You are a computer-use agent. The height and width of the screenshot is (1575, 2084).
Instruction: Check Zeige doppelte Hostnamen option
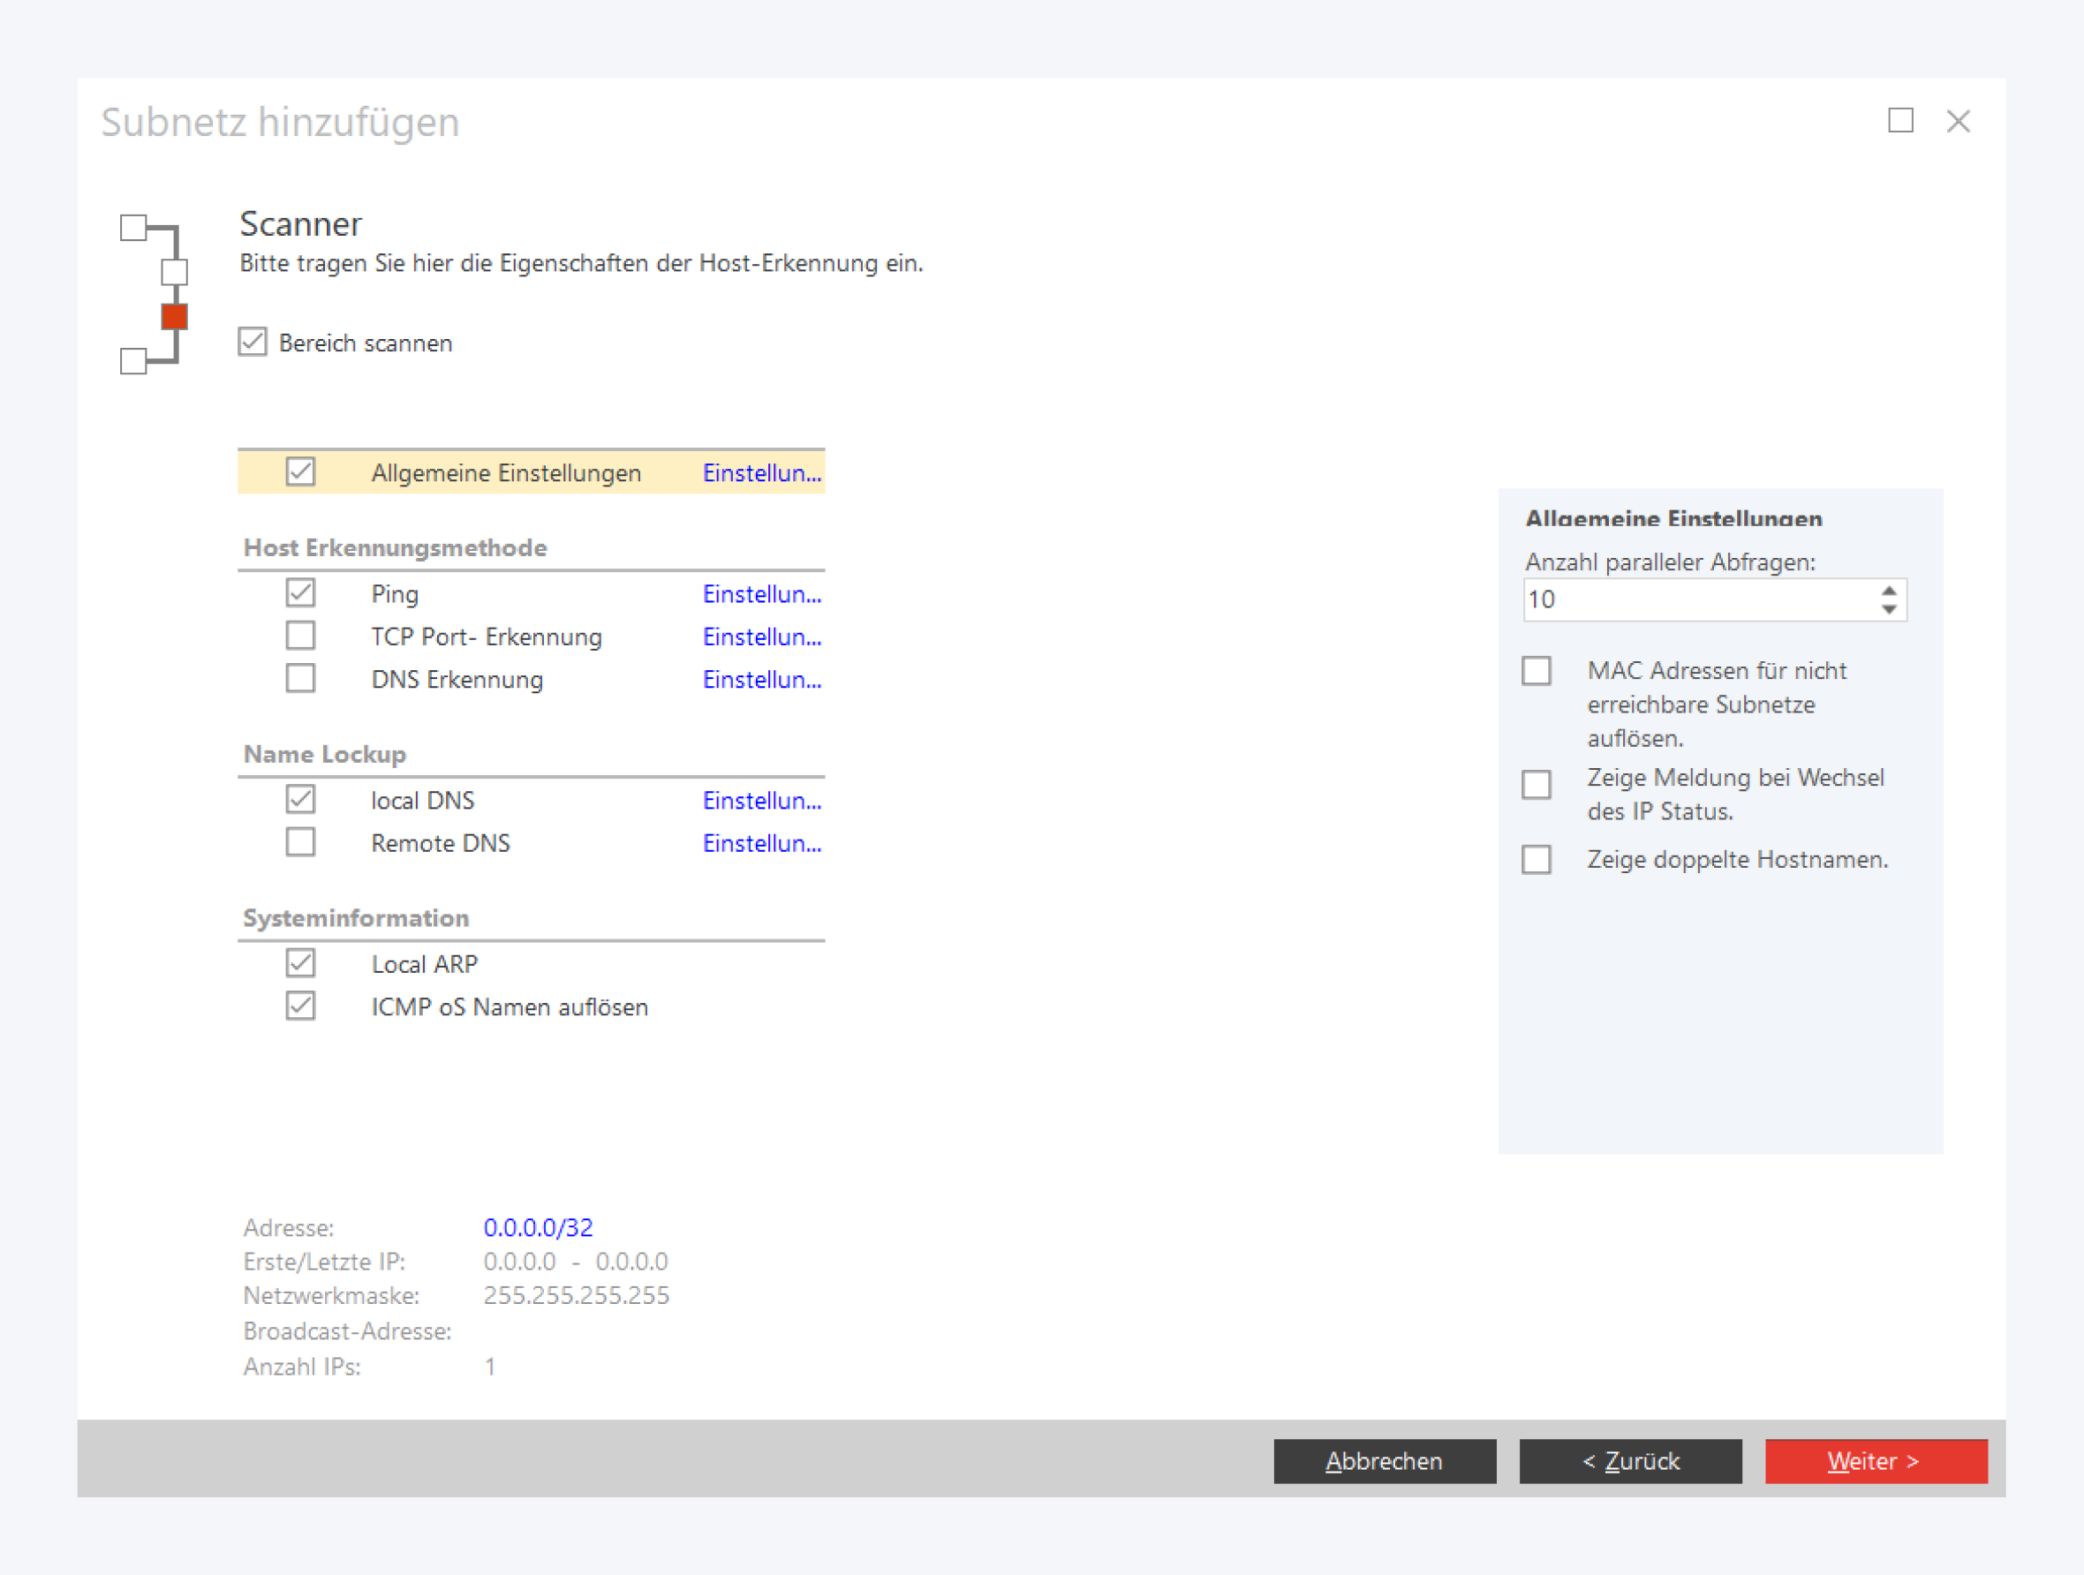[1537, 859]
